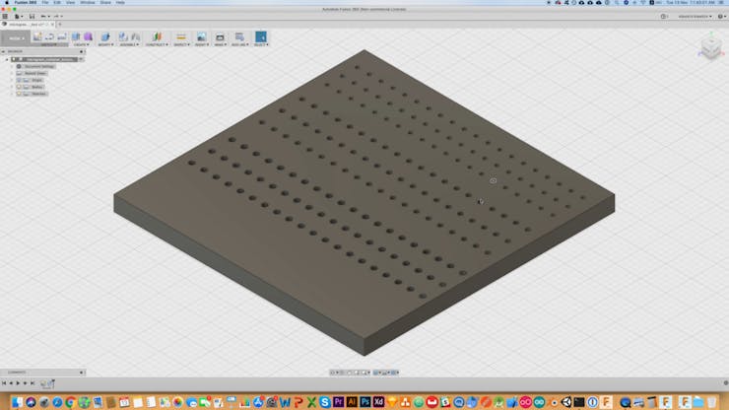Show the data panel grid icon
The image size is (729, 410).
(x=5, y=17)
